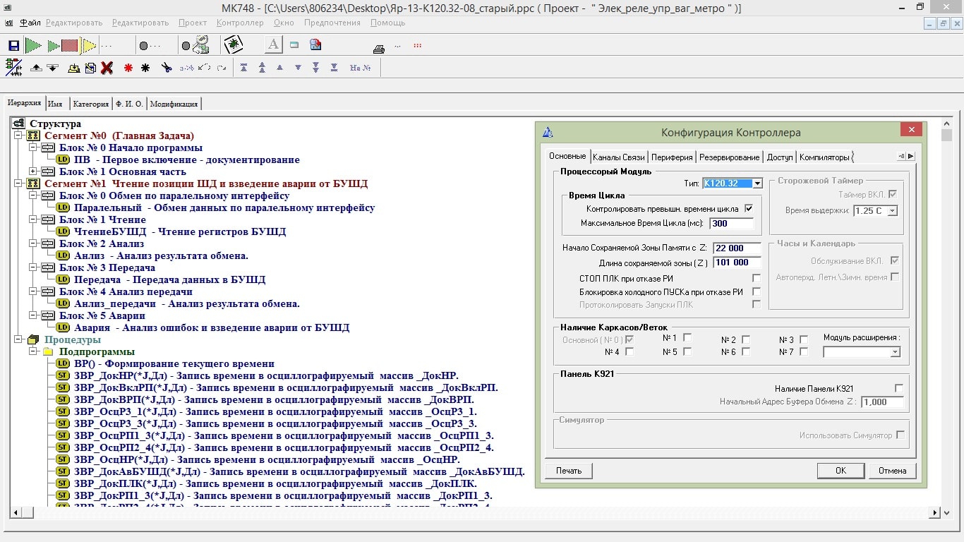964x542 pixels.
Task: Click the 'Максимальное Время Цикла' input field
Action: 732,224
